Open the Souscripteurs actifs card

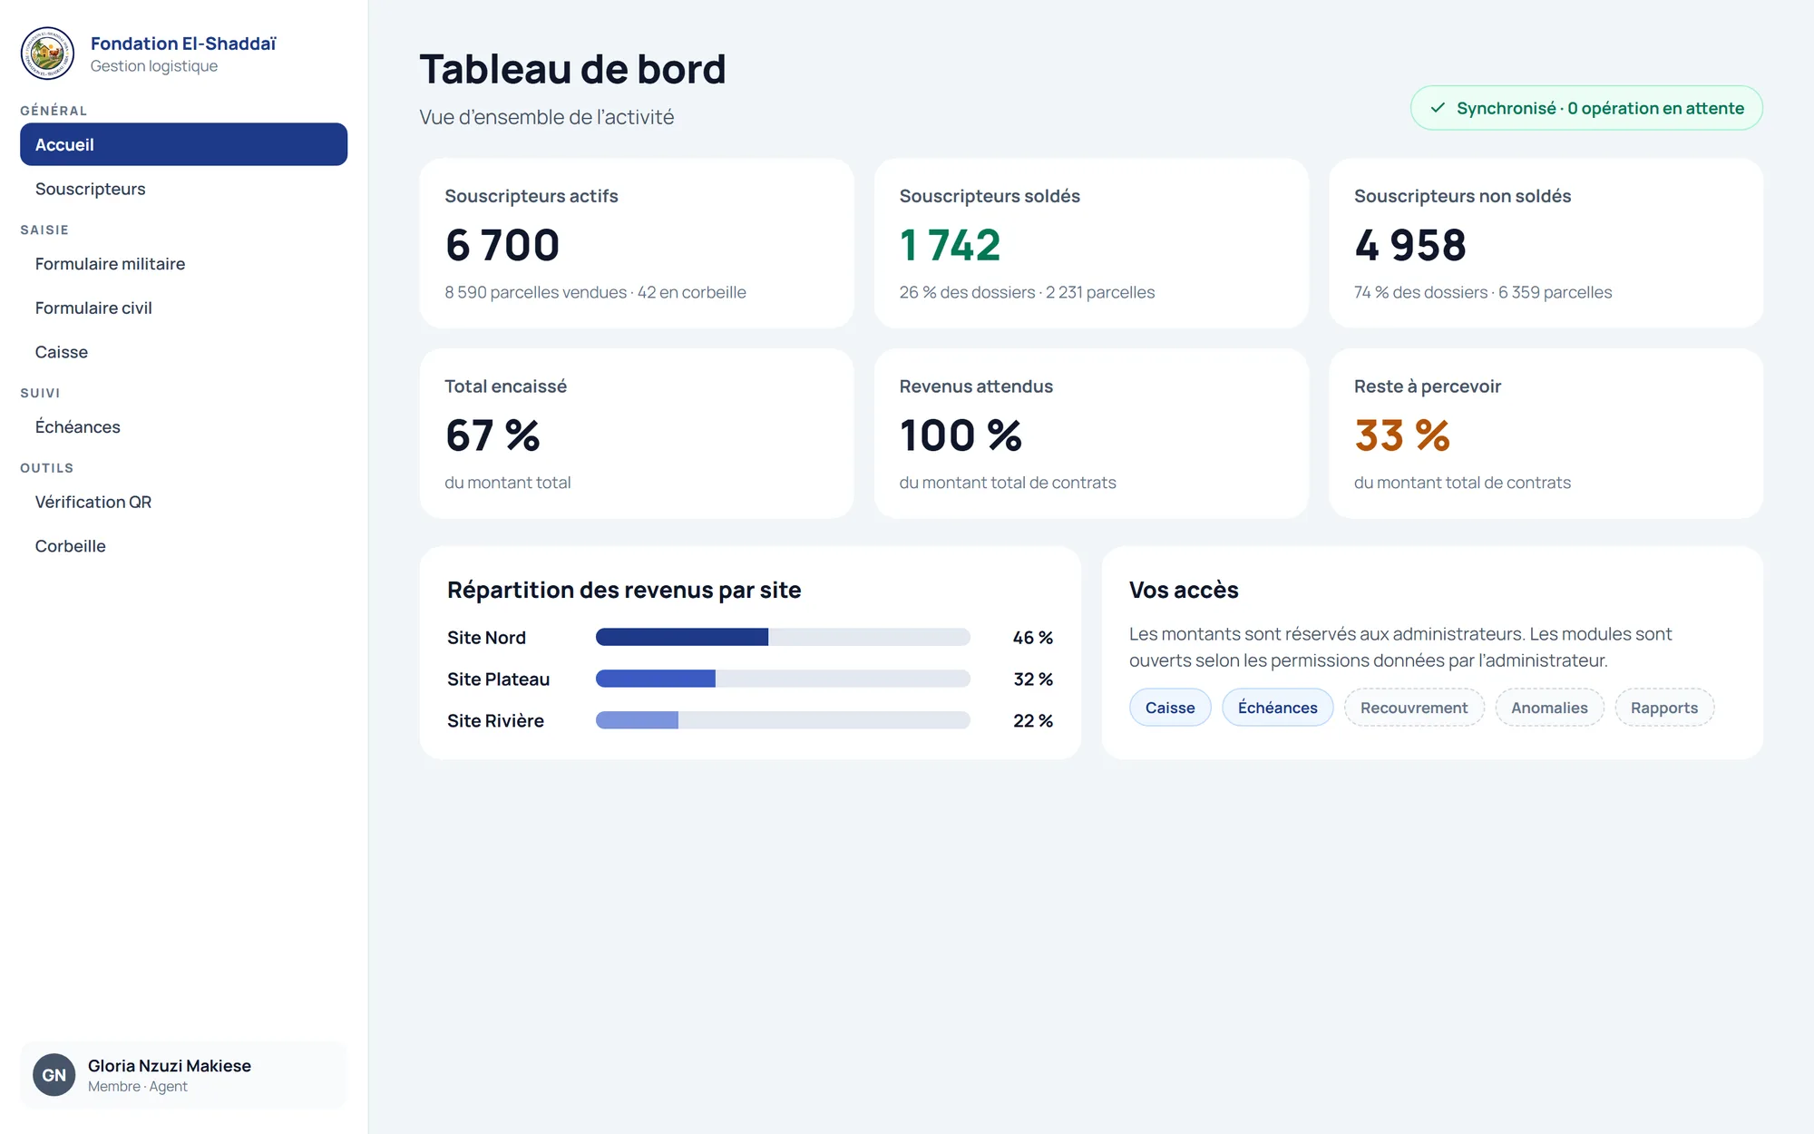pos(637,243)
